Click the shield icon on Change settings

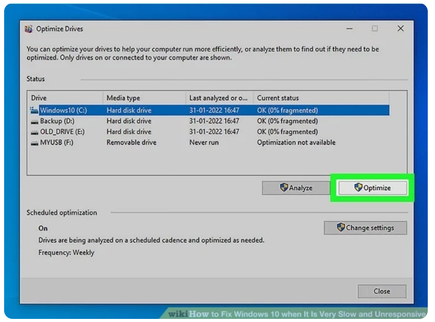[x=340, y=228]
